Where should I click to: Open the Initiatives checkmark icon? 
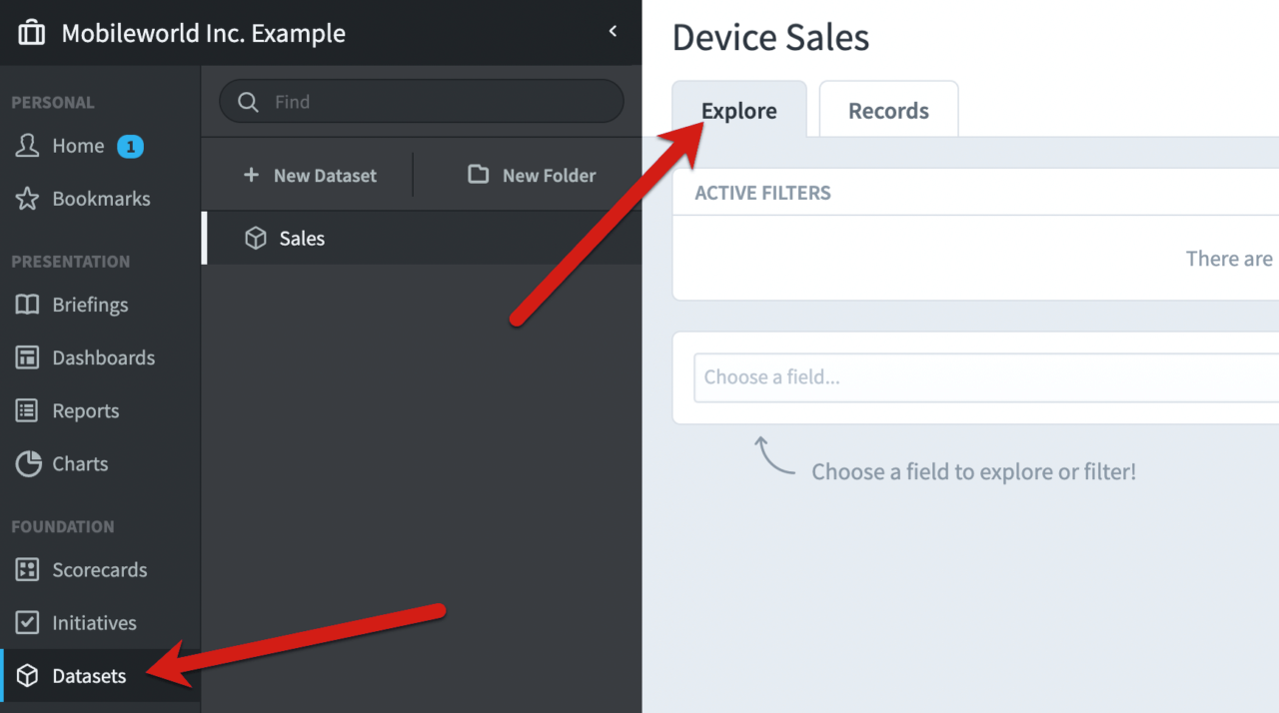27,623
